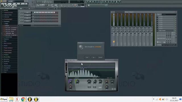This screenshot has height=102, width=182.
Task: Click the green Sat knob in Limiter
Action: [77, 81]
